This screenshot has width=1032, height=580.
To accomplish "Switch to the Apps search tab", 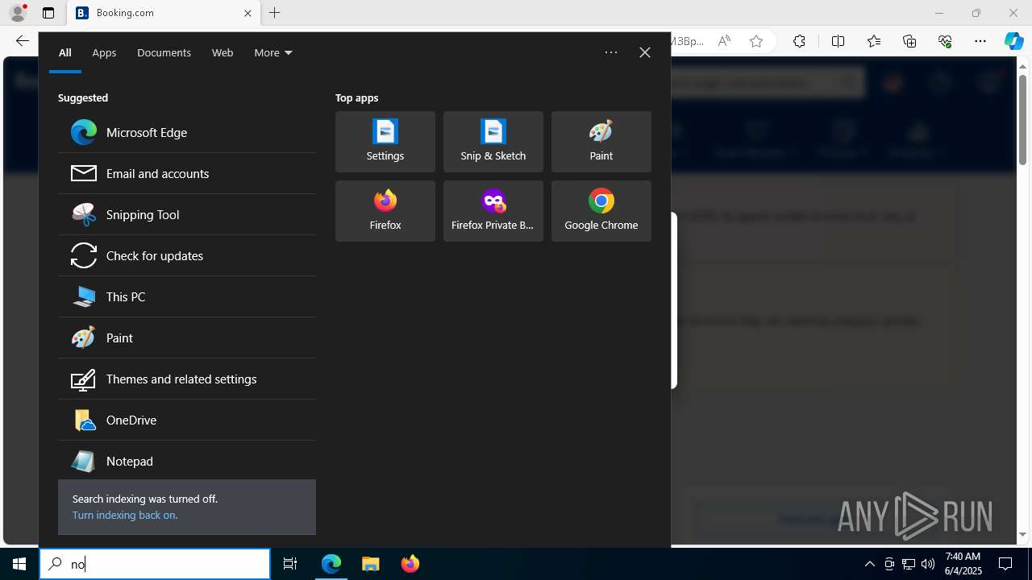I will tap(104, 52).
